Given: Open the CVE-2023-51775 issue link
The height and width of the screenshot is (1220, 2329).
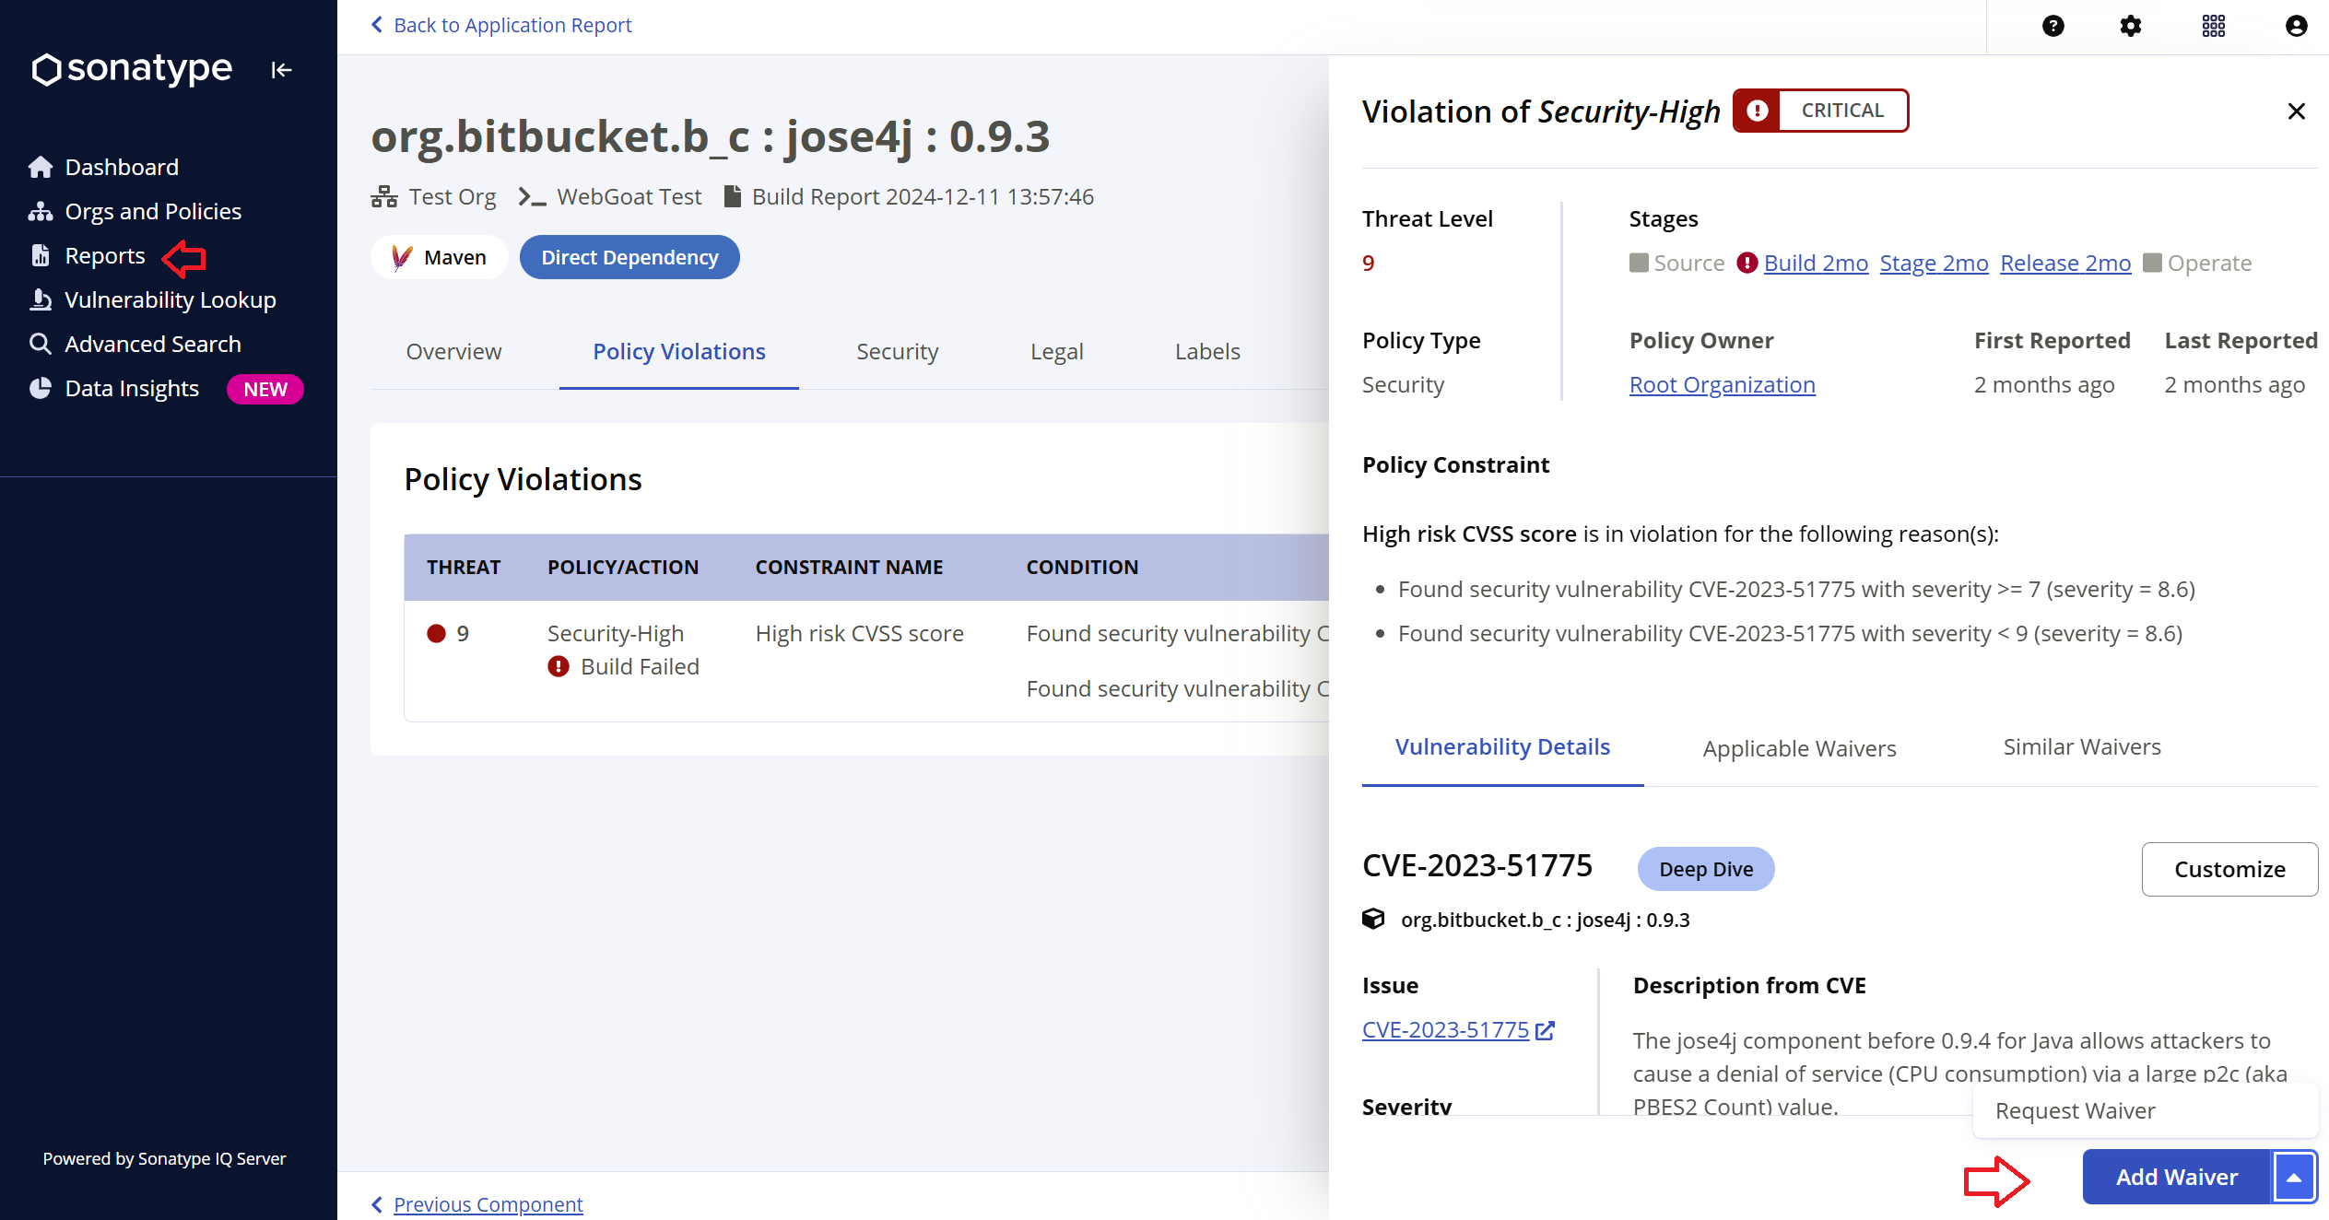Looking at the screenshot, I should (1445, 1029).
